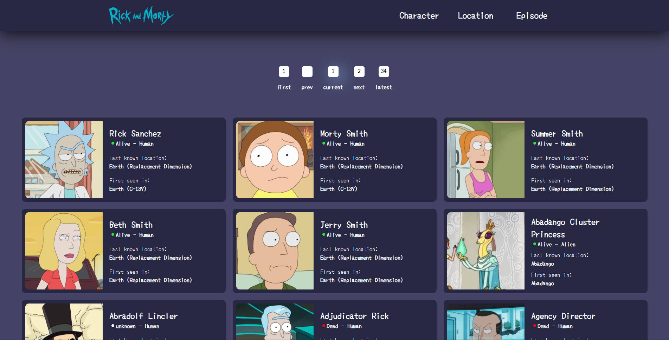Open Abradolf Lincler portrait image
This screenshot has height=340, width=669.
[x=64, y=321]
